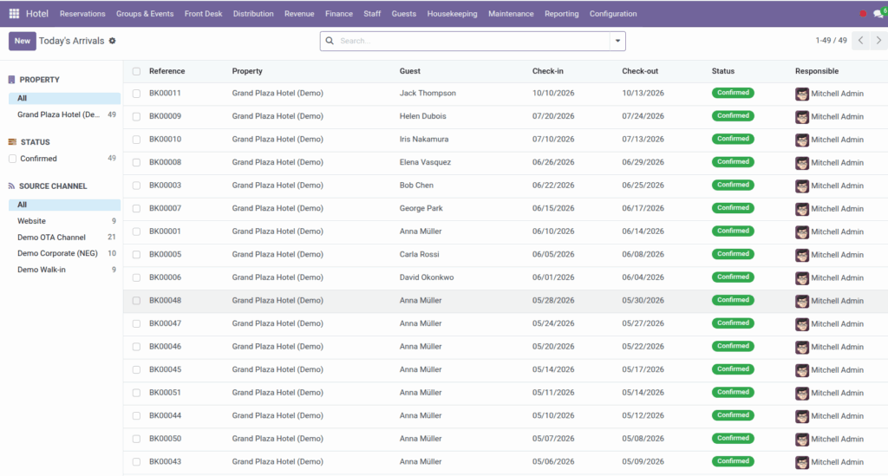Open the Configuration menu dropdown
Viewport: 888px width, 476px height.
click(613, 14)
